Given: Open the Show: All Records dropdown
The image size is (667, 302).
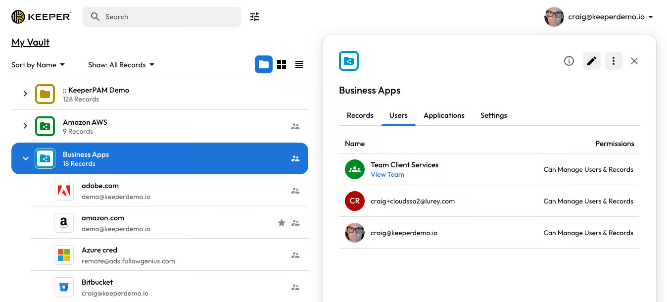Looking at the screenshot, I should click(x=121, y=65).
